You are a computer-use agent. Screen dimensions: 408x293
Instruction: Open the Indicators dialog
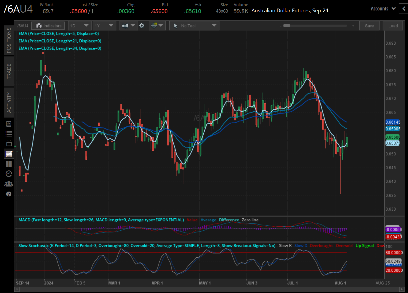click(x=48, y=25)
